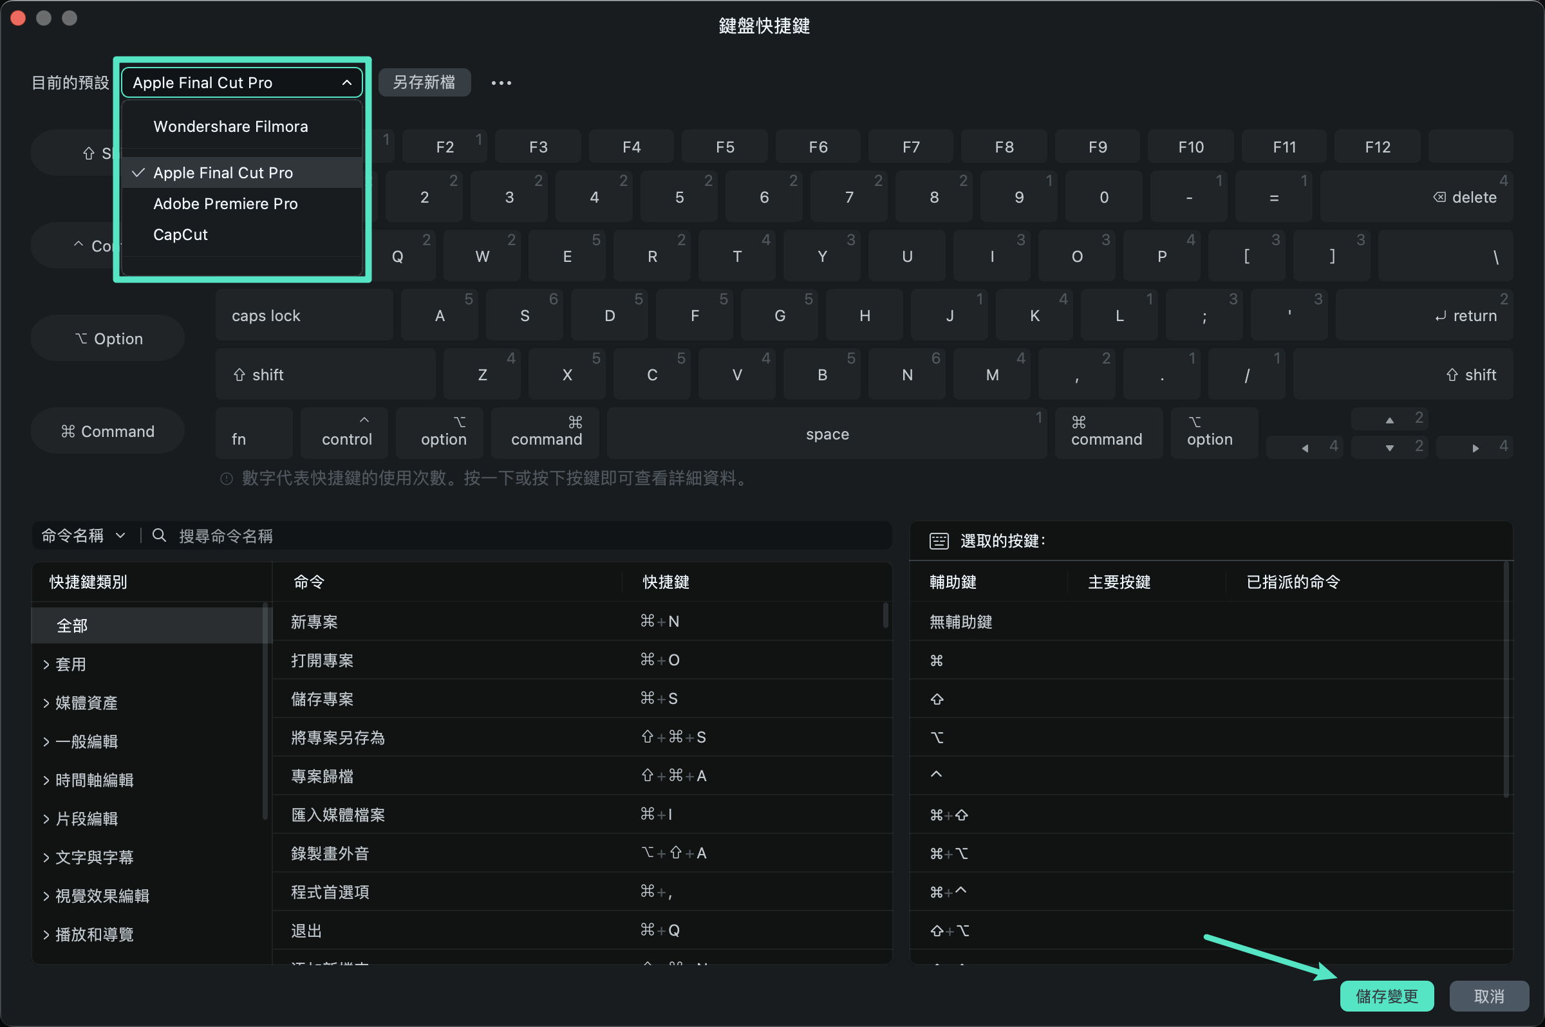
Task: Click the keyboard icon beside 選取的按鍵
Action: (939, 541)
